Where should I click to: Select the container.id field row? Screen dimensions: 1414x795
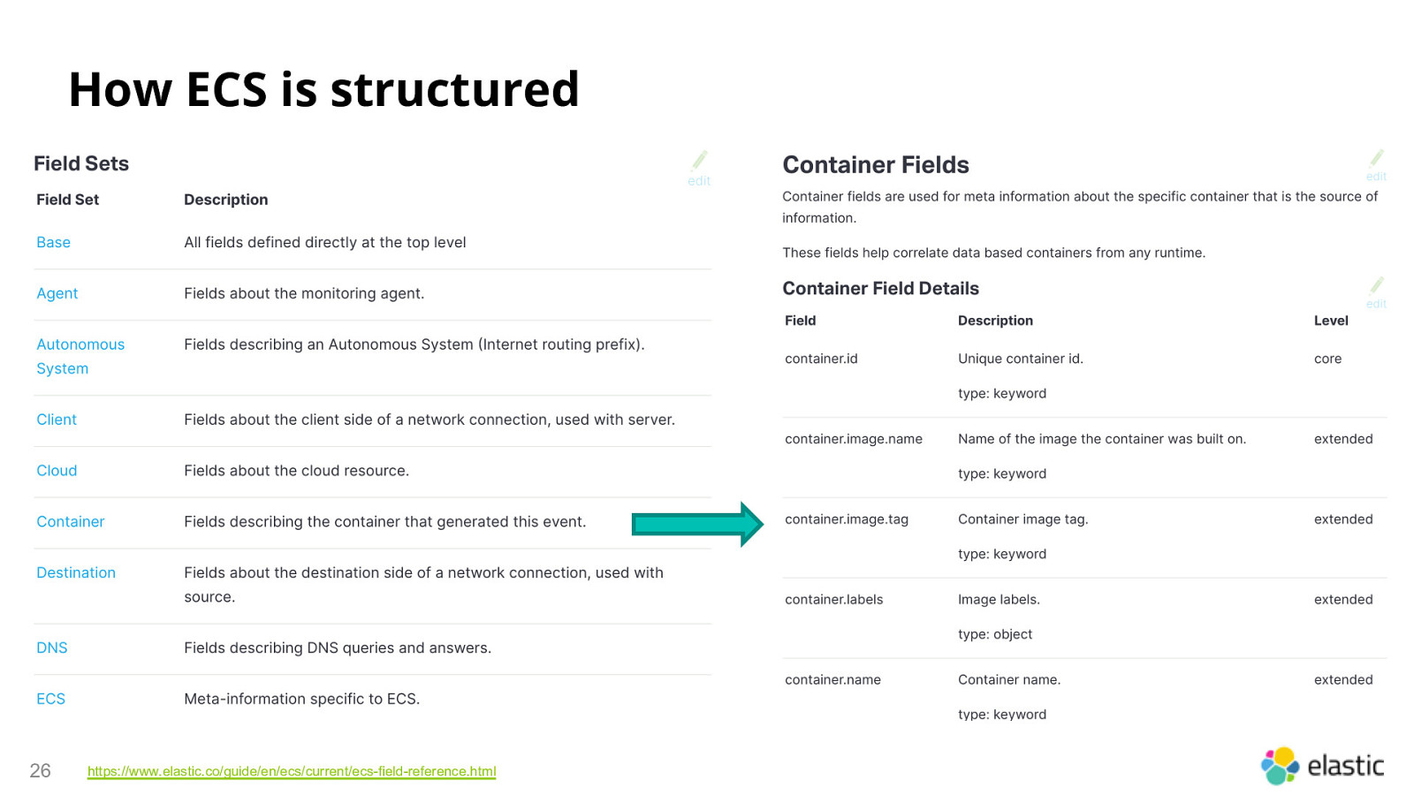coord(1084,376)
